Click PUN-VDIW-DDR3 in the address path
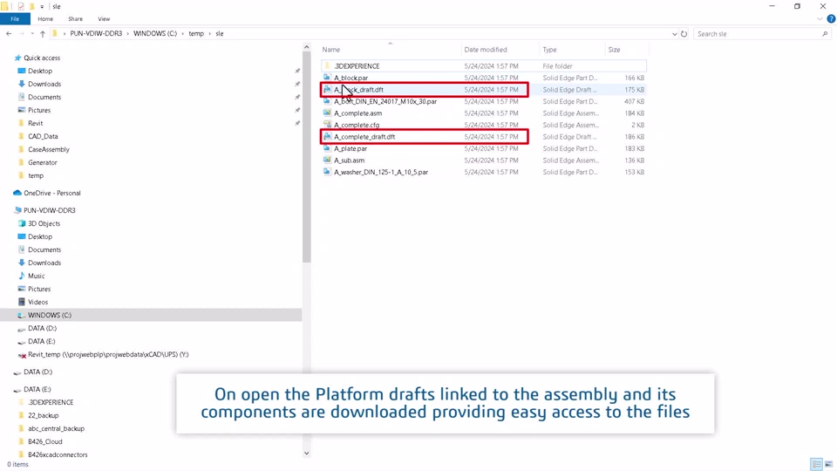The image size is (837, 471). click(96, 34)
